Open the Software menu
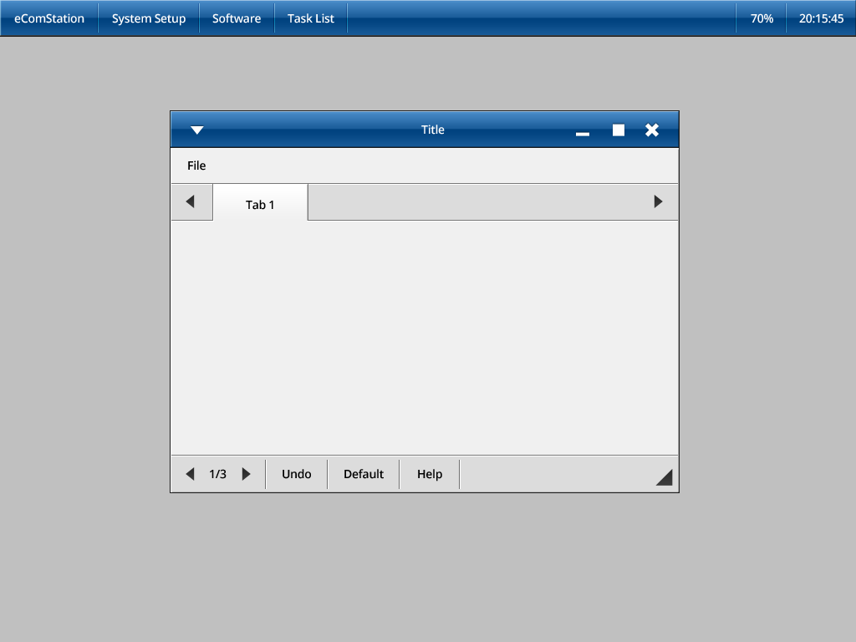This screenshot has height=642, width=856. [237, 18]
